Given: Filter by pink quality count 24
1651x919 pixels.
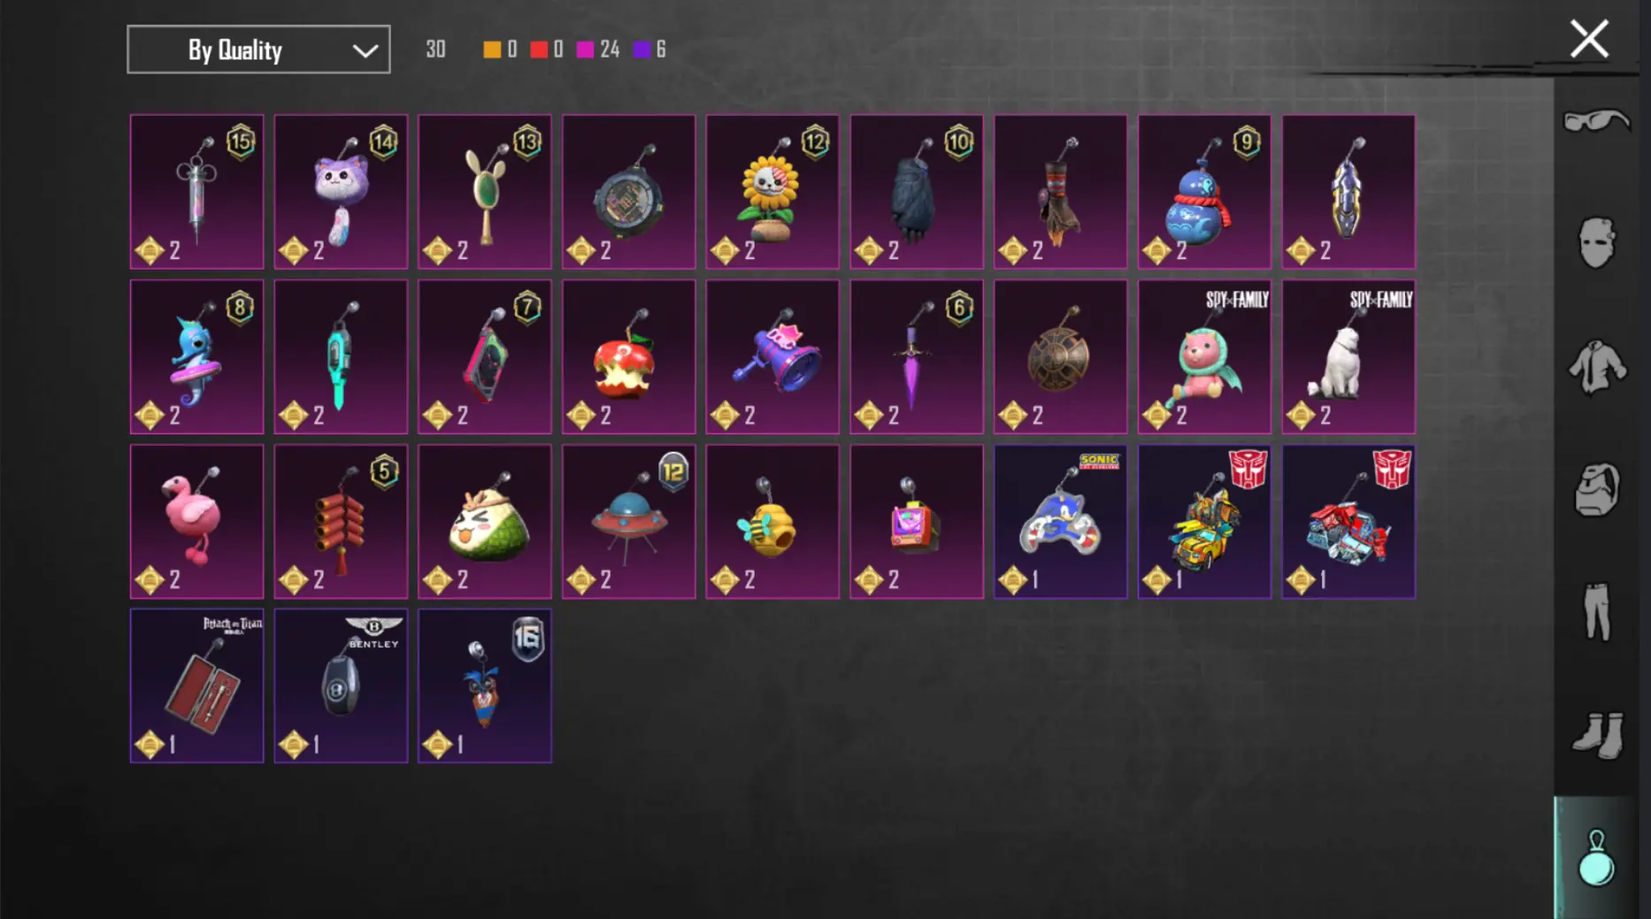Looking at the screenshot, I should tap(598, 50).
